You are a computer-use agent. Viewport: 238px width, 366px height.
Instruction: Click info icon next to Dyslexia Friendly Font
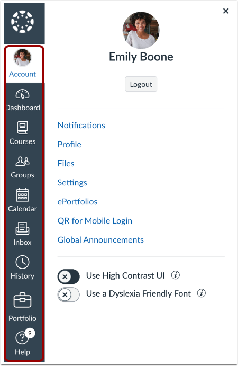(x=202, y=293)
